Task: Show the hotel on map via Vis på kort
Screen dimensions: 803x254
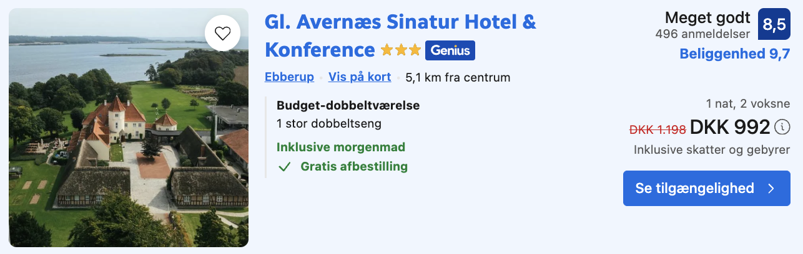Action: coord(360,77)
